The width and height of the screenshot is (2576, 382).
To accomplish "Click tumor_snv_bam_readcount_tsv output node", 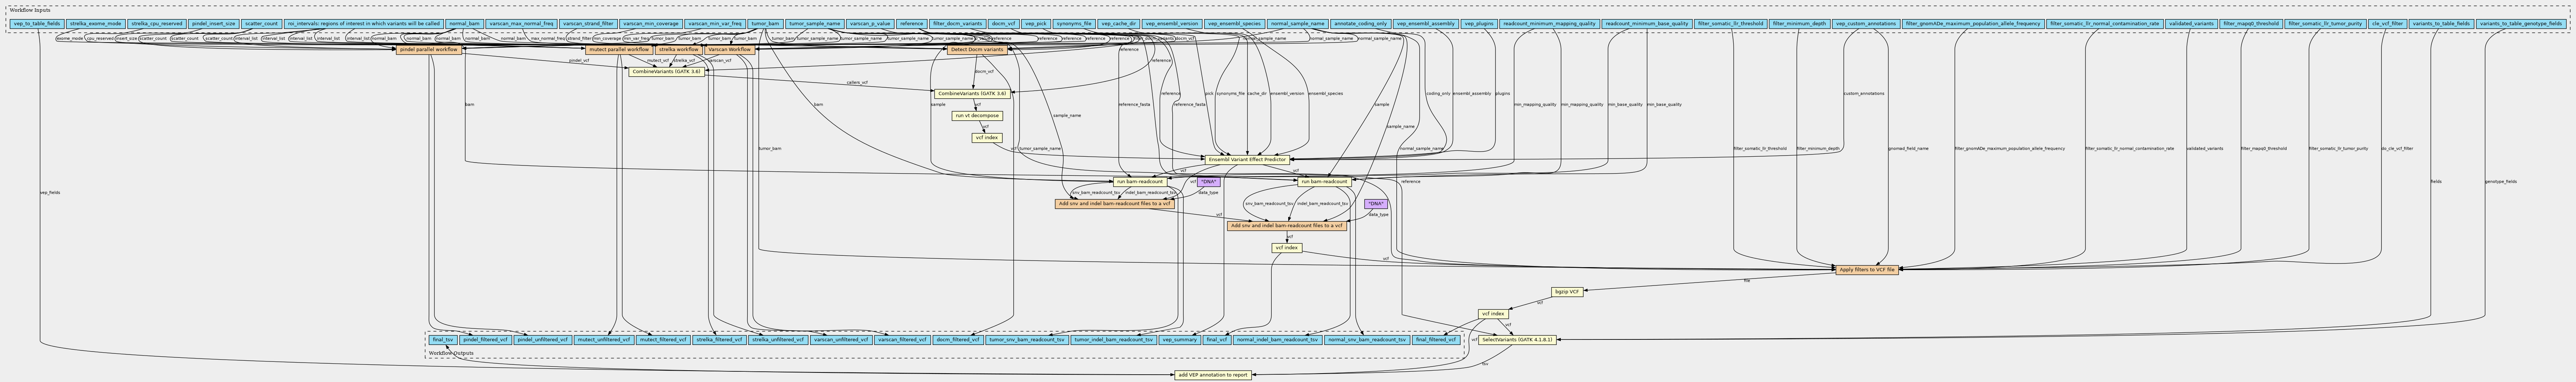I will tap(1027, 340).
